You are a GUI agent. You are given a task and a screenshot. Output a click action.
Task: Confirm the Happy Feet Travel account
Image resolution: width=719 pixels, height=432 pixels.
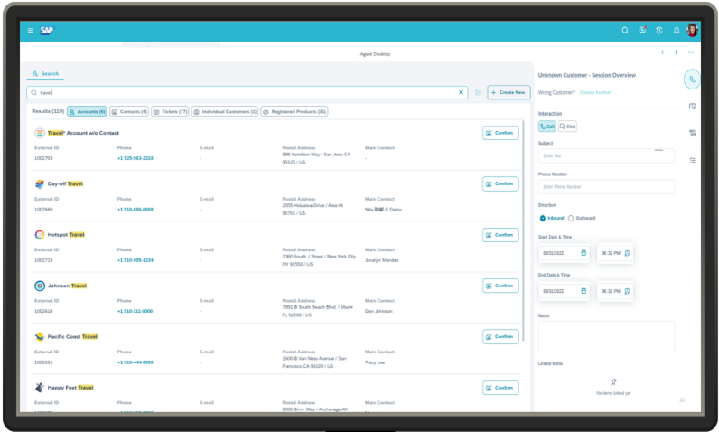(500, 388)
